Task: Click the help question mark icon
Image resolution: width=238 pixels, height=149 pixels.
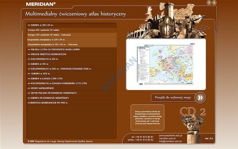Action: click(209, 3)
